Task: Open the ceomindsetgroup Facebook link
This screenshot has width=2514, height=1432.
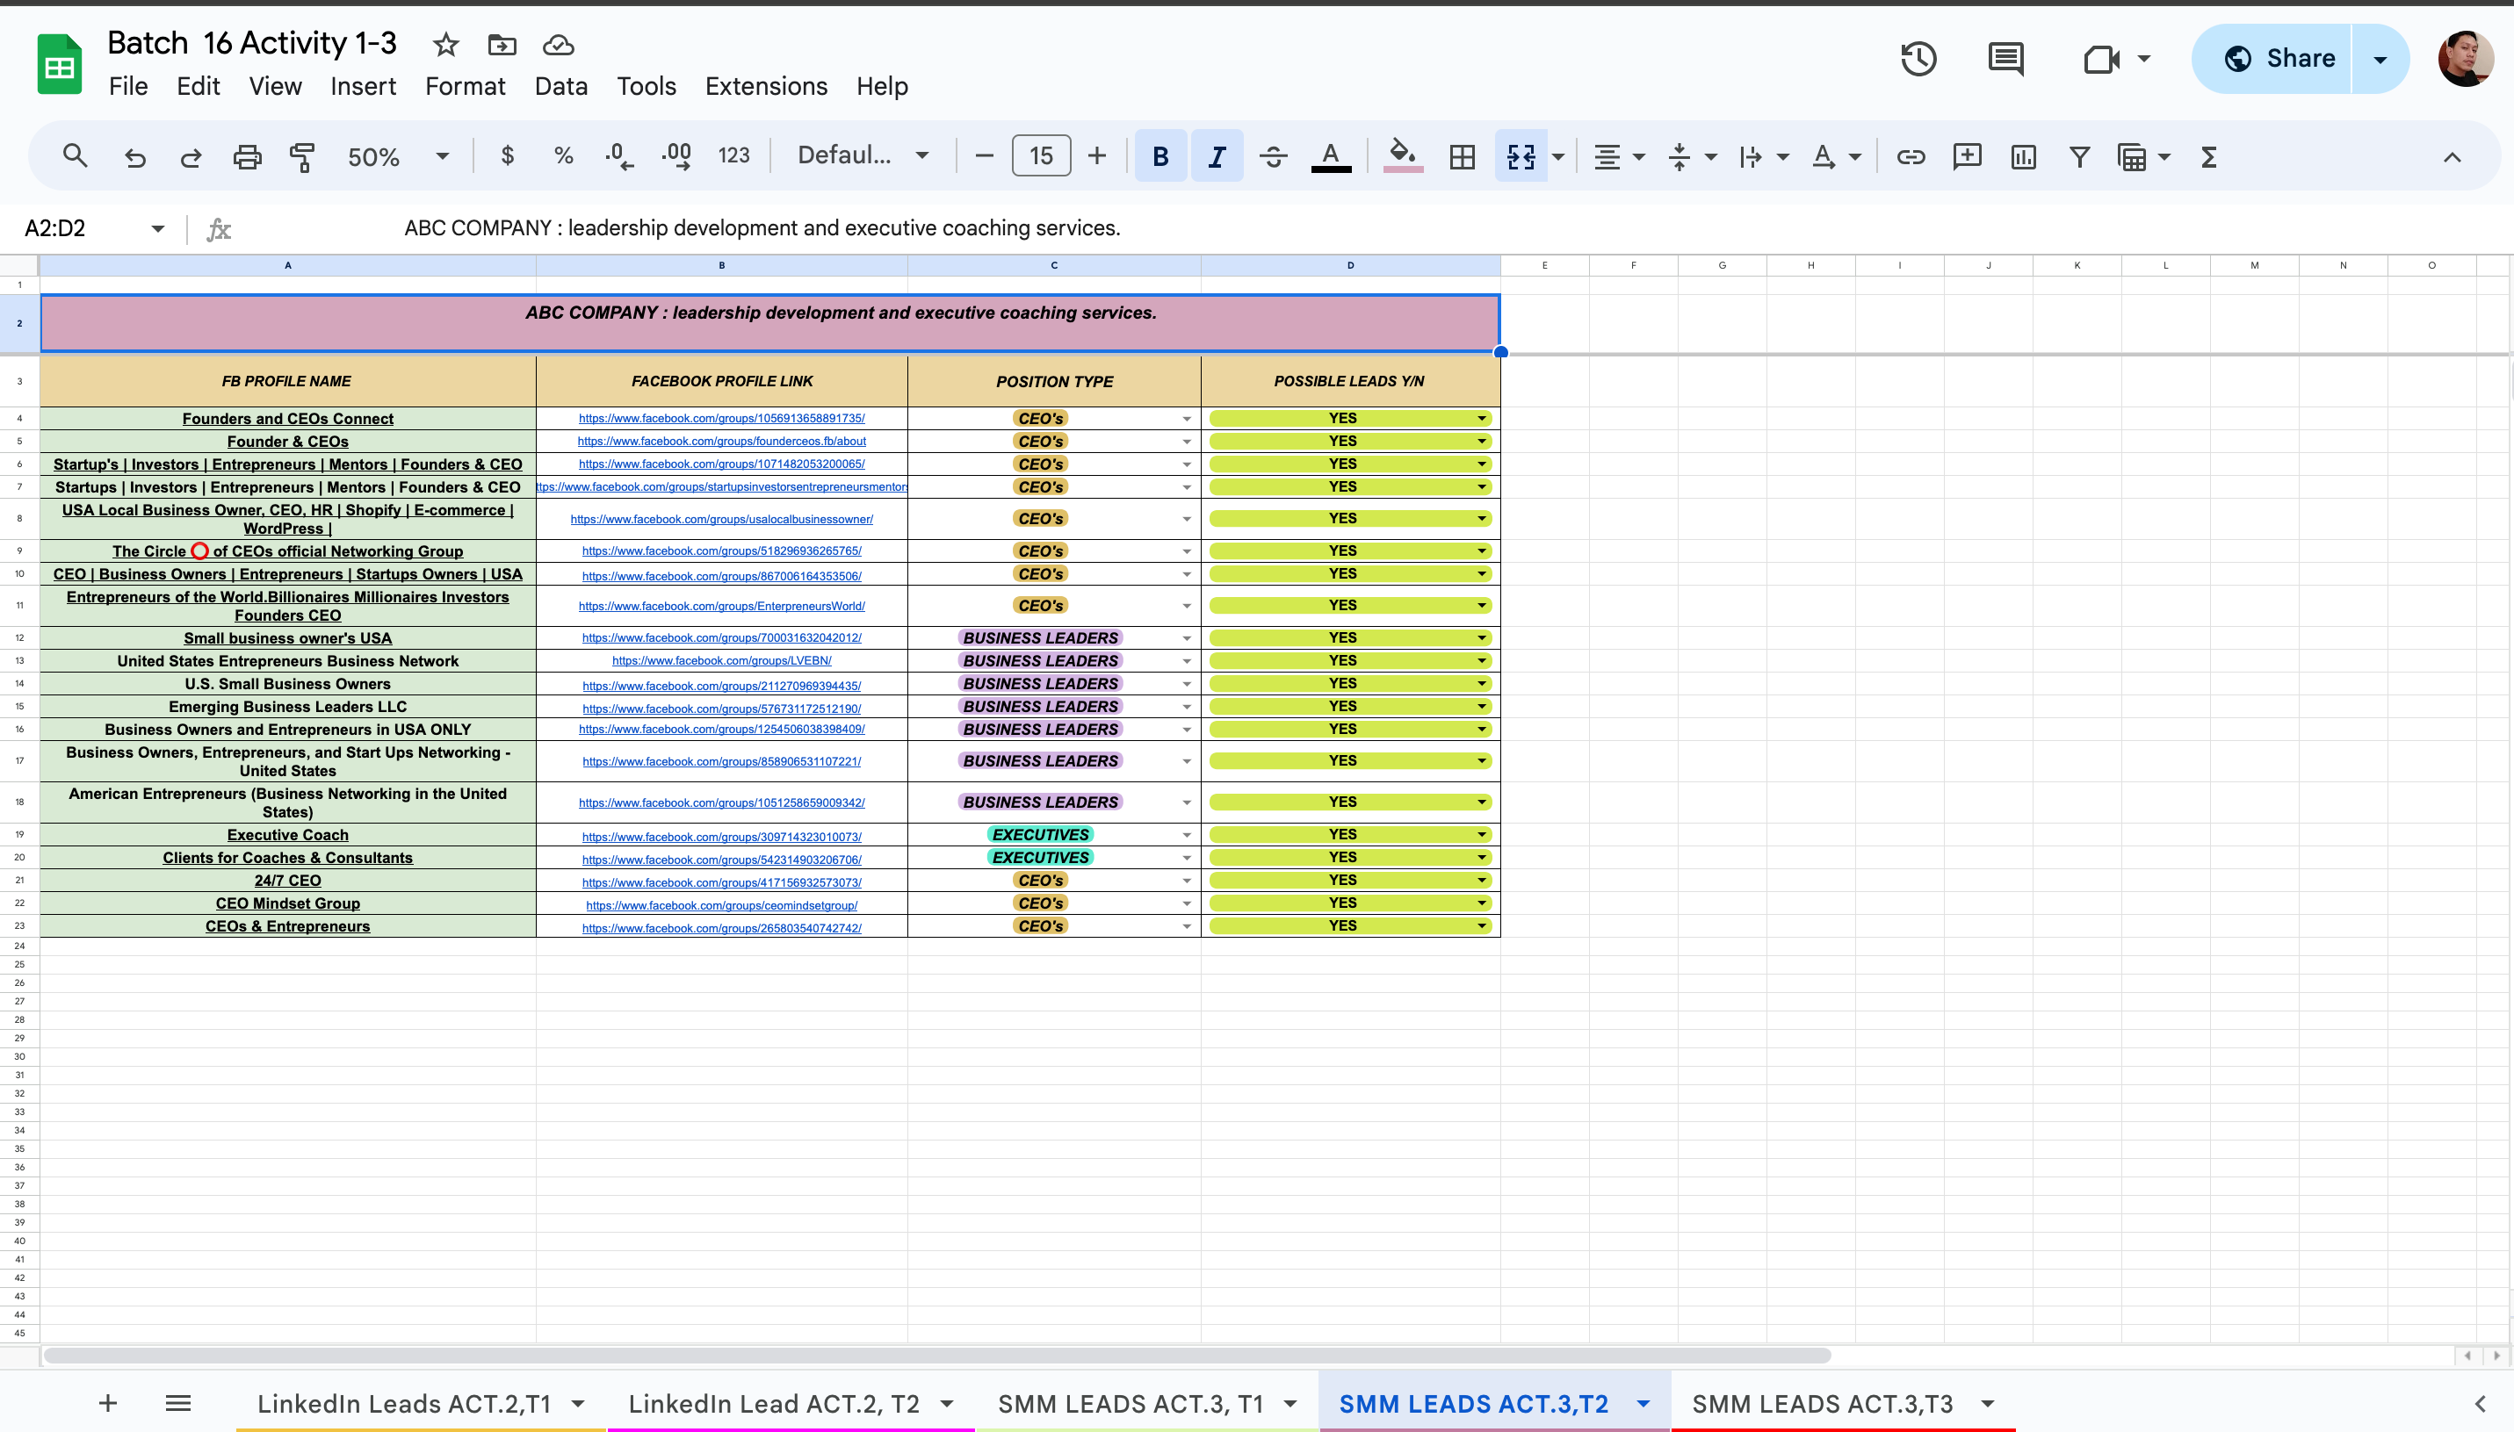Action: 721,905
